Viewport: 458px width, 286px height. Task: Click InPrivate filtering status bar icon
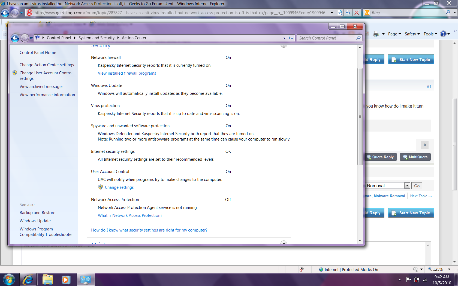[x=302, y=269]
